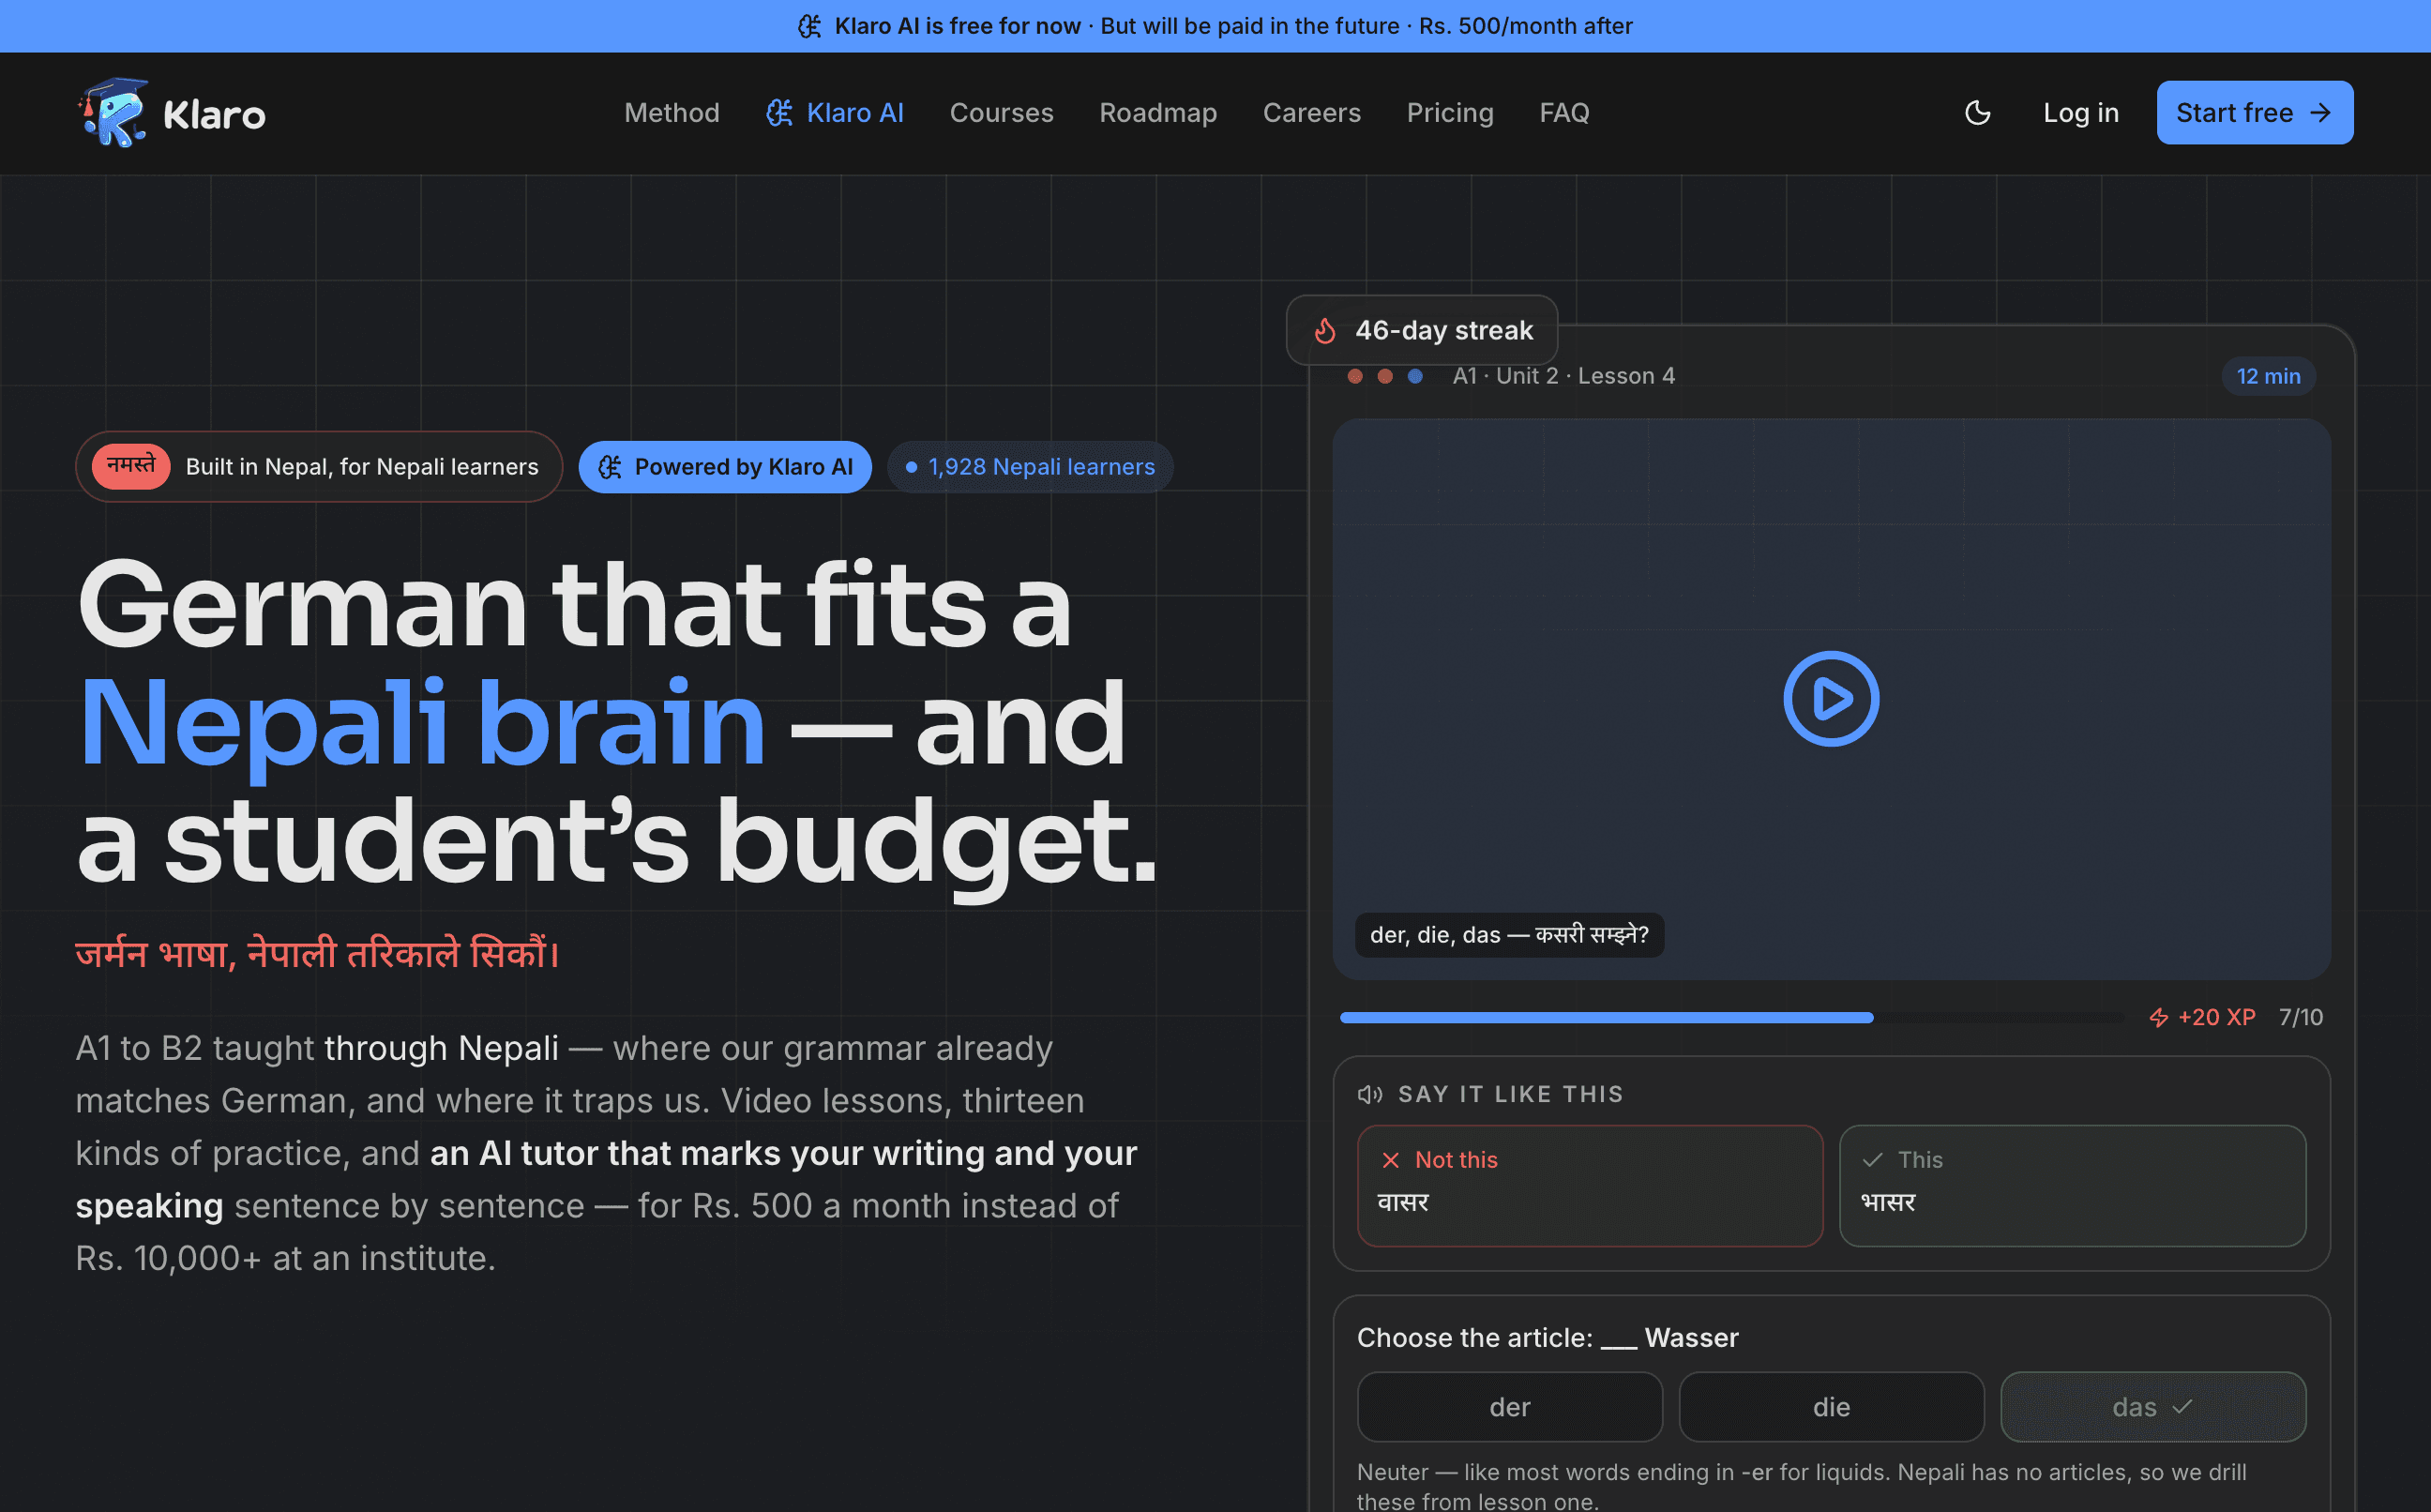Click the AI icon next to Klaro AI nav
The image size is (2431, 1512).
(779, 113)
